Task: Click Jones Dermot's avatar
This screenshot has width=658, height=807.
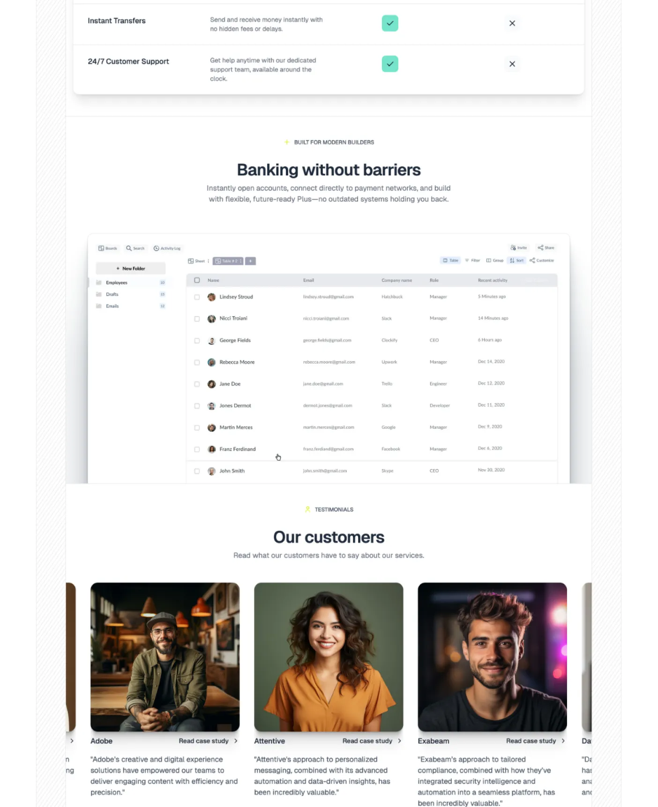Action: pyautogui.click(x=212, y=406)
